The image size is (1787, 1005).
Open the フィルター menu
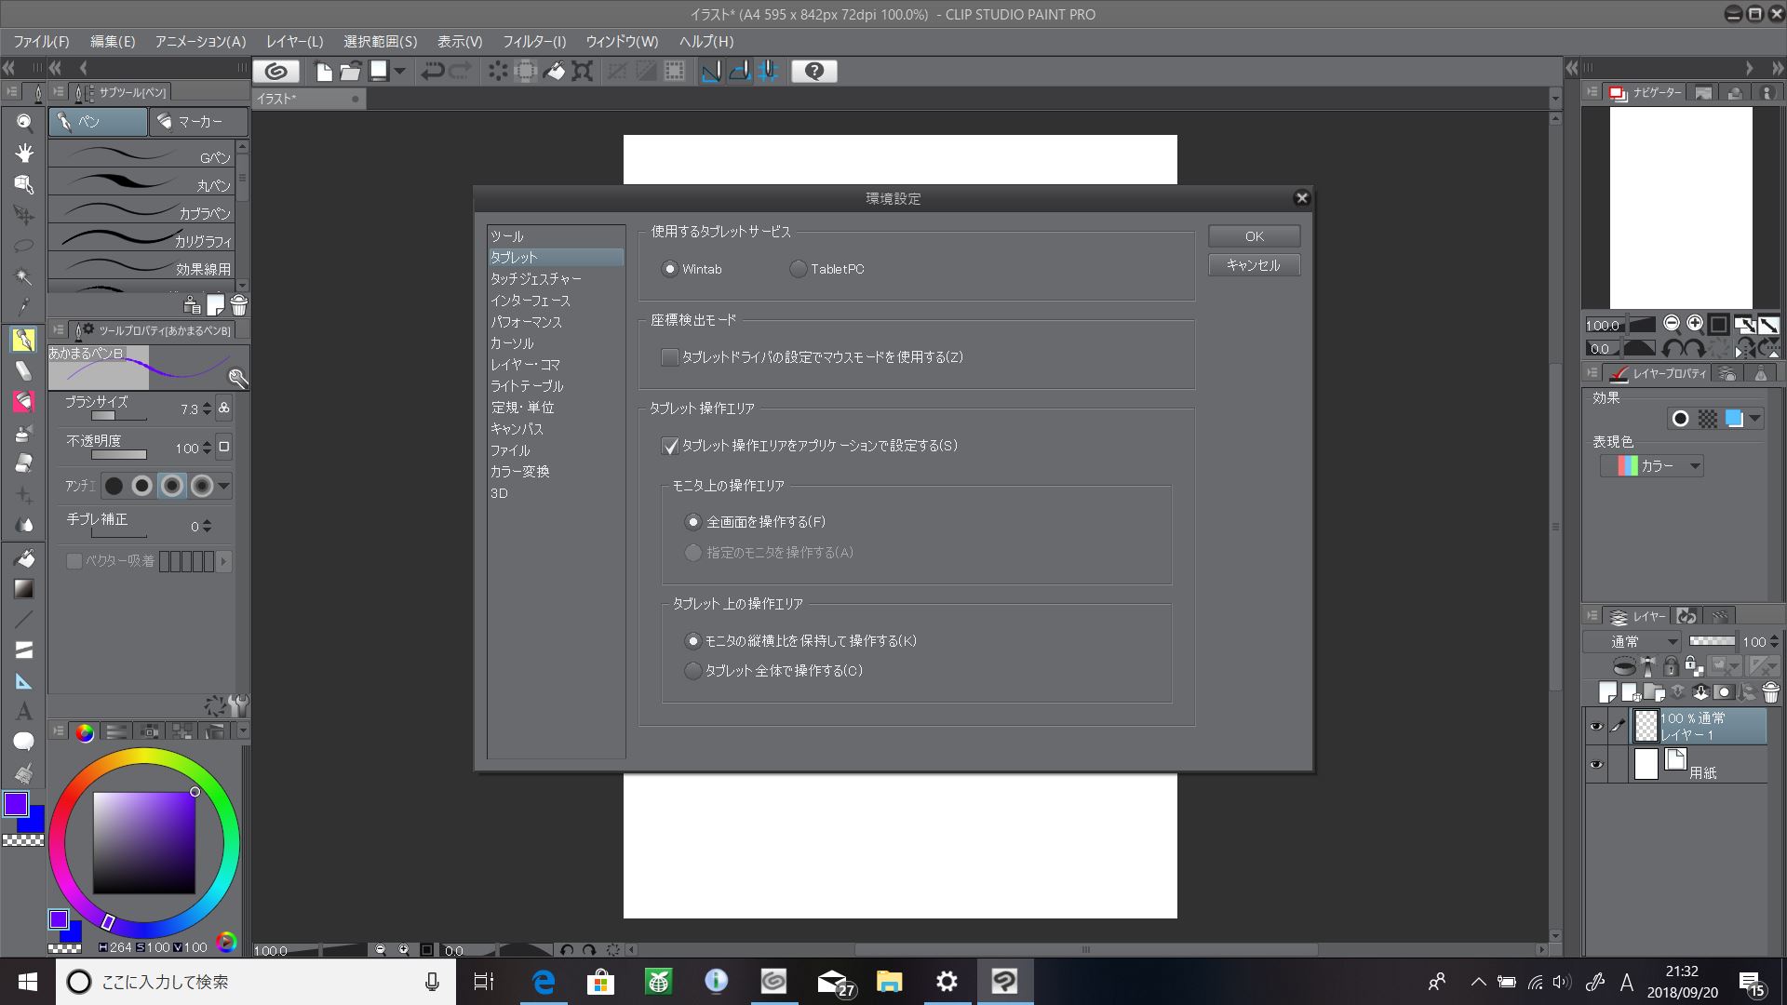(534, 41)
